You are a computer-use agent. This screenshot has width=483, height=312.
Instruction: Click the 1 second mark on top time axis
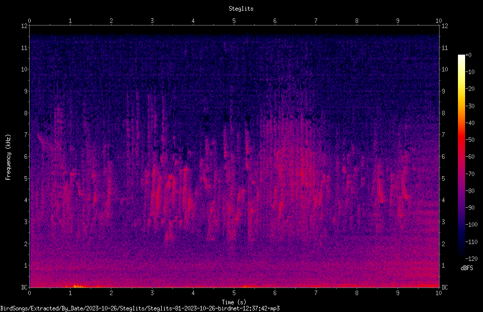tap(70, 21)
